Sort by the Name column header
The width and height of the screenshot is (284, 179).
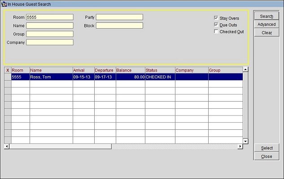51,70
